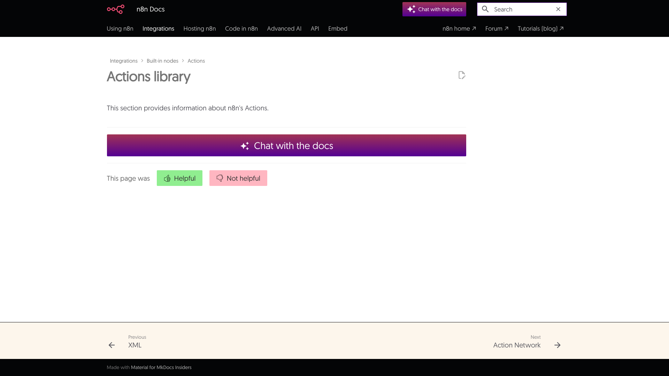
Task: Clear search with the X icon
Action: pyautogui.click(x=558, y=9)
